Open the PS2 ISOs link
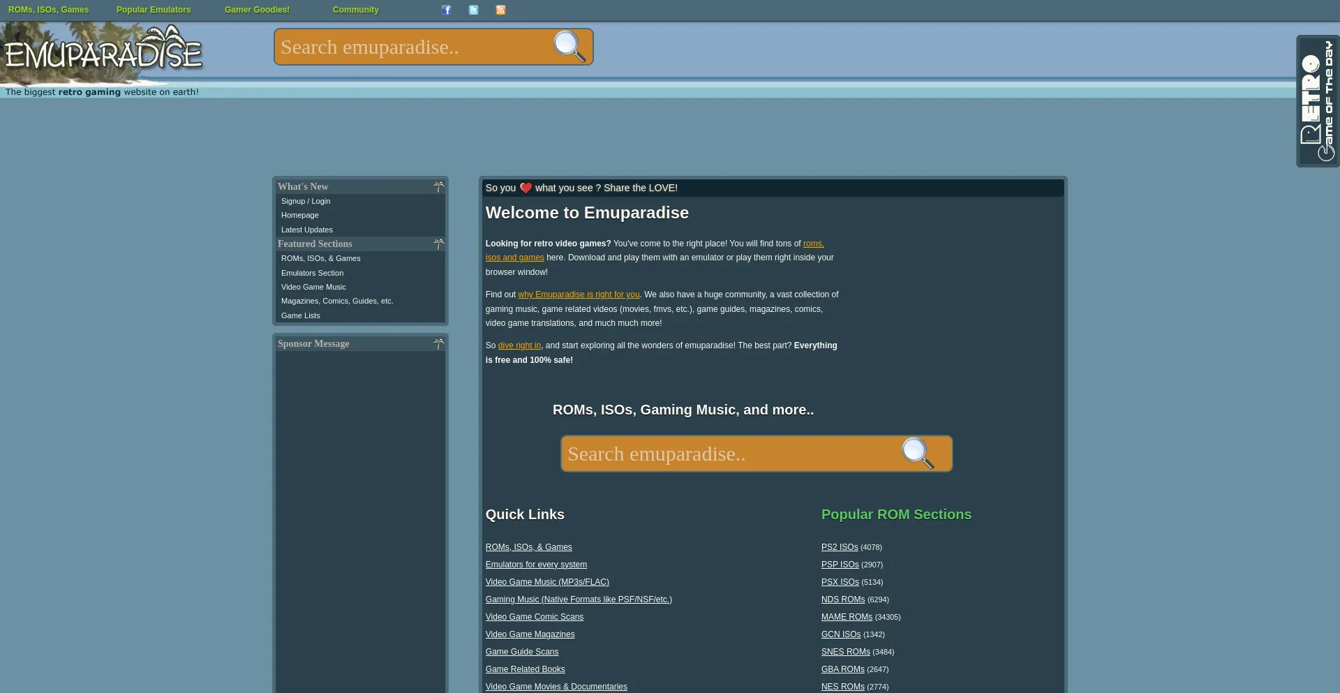 [839, 547]
